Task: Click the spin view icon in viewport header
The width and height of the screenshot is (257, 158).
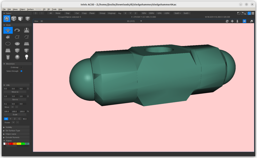Action: pyautogui.click(x=227, y=21)
